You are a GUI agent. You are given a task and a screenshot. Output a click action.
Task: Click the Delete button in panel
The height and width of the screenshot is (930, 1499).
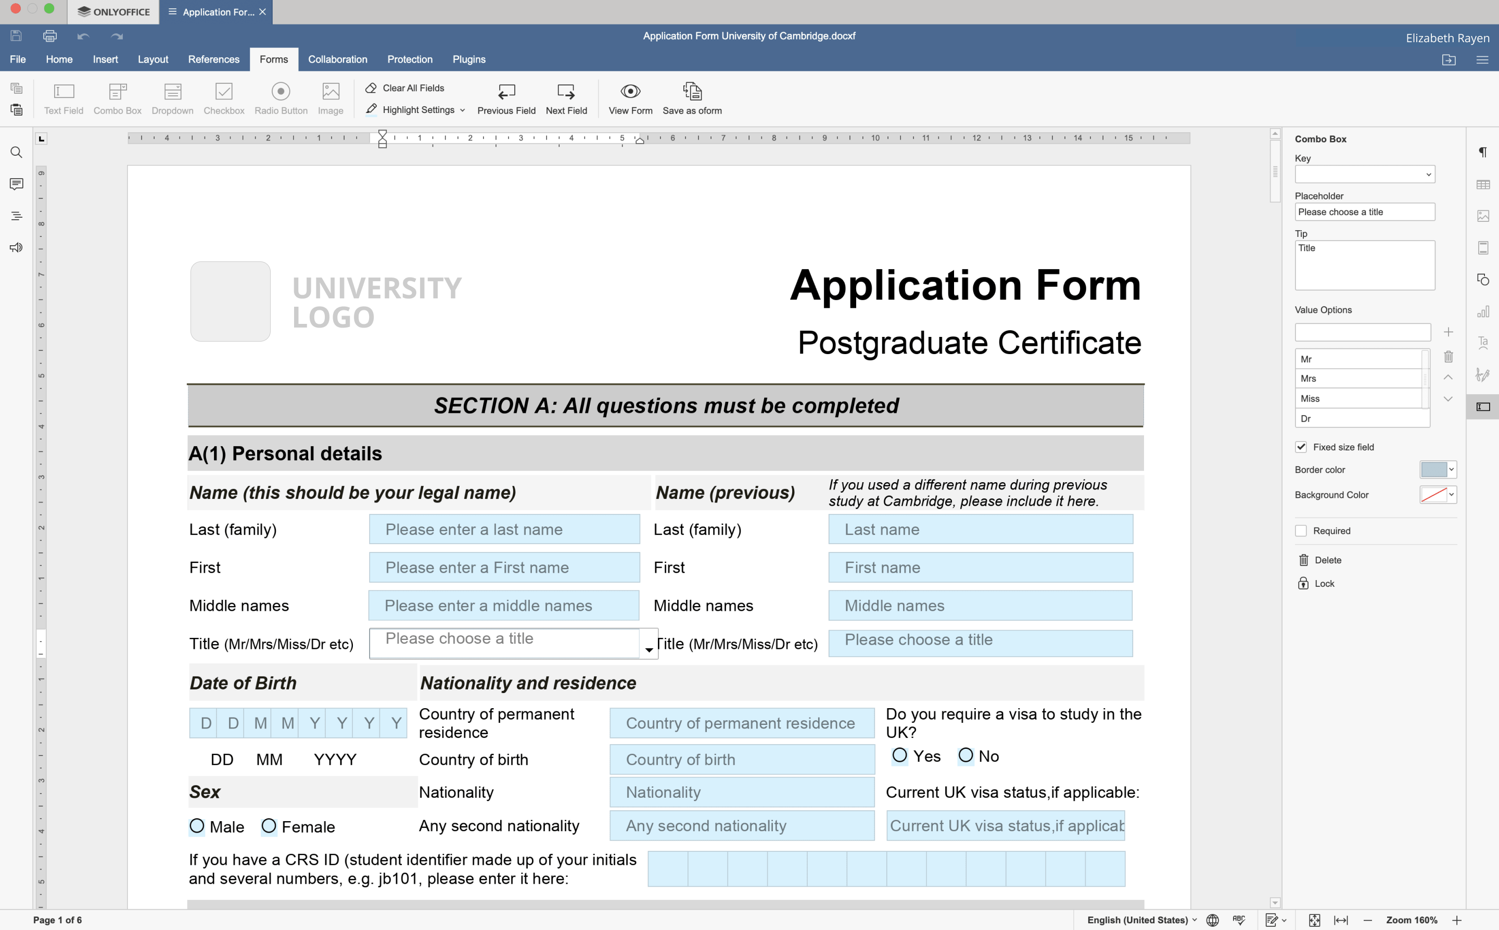pyautogui.click(x=1326, y=559)
